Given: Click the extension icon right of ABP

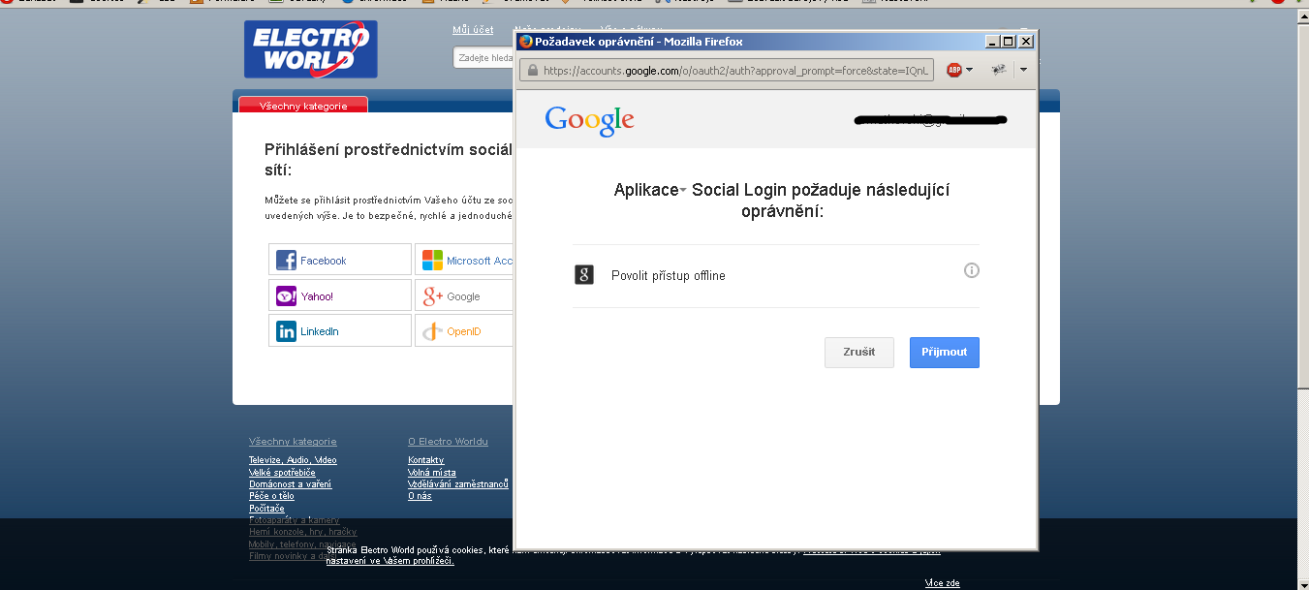Looking at the screenshot, I should pyautogui.click(x=999, y=70).
